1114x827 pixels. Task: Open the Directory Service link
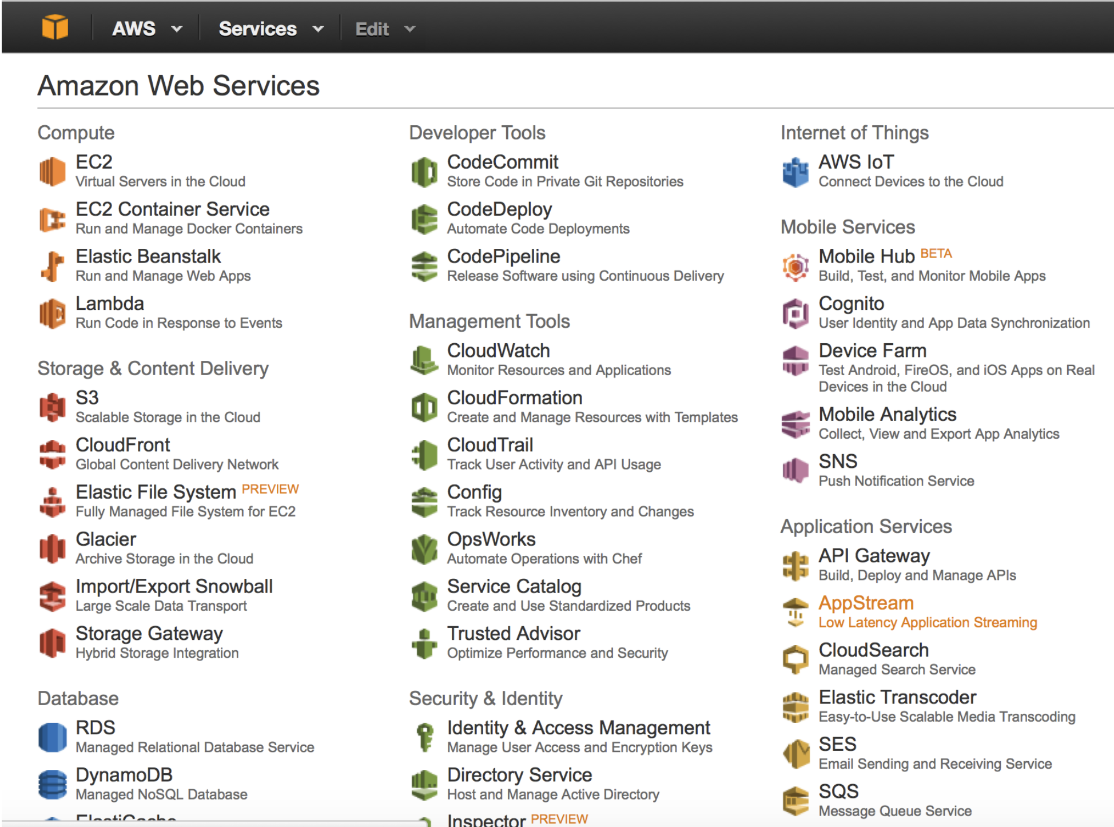tap(519, 774)
